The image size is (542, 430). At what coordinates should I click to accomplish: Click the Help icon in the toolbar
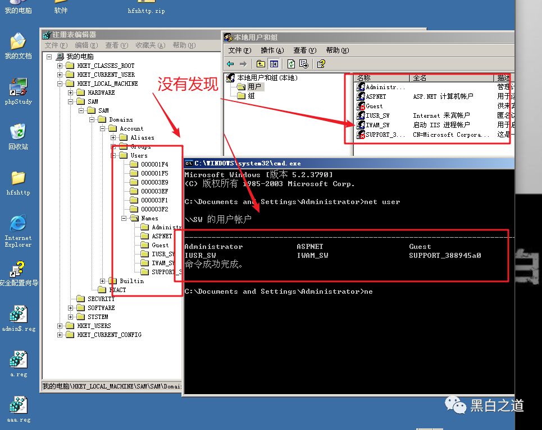click(321, 64)
